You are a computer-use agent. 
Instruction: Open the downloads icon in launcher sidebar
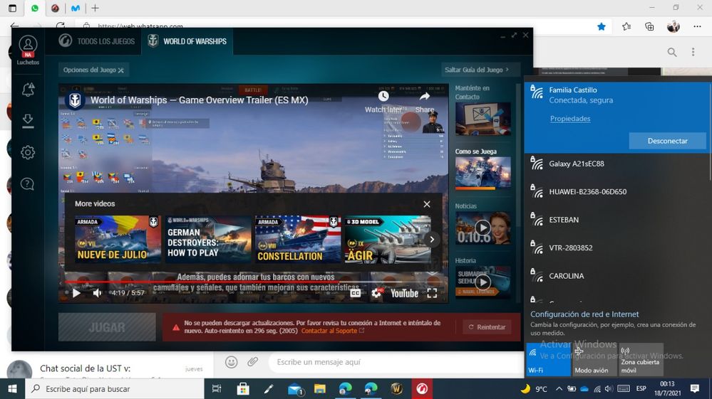[x=28, y=122]
